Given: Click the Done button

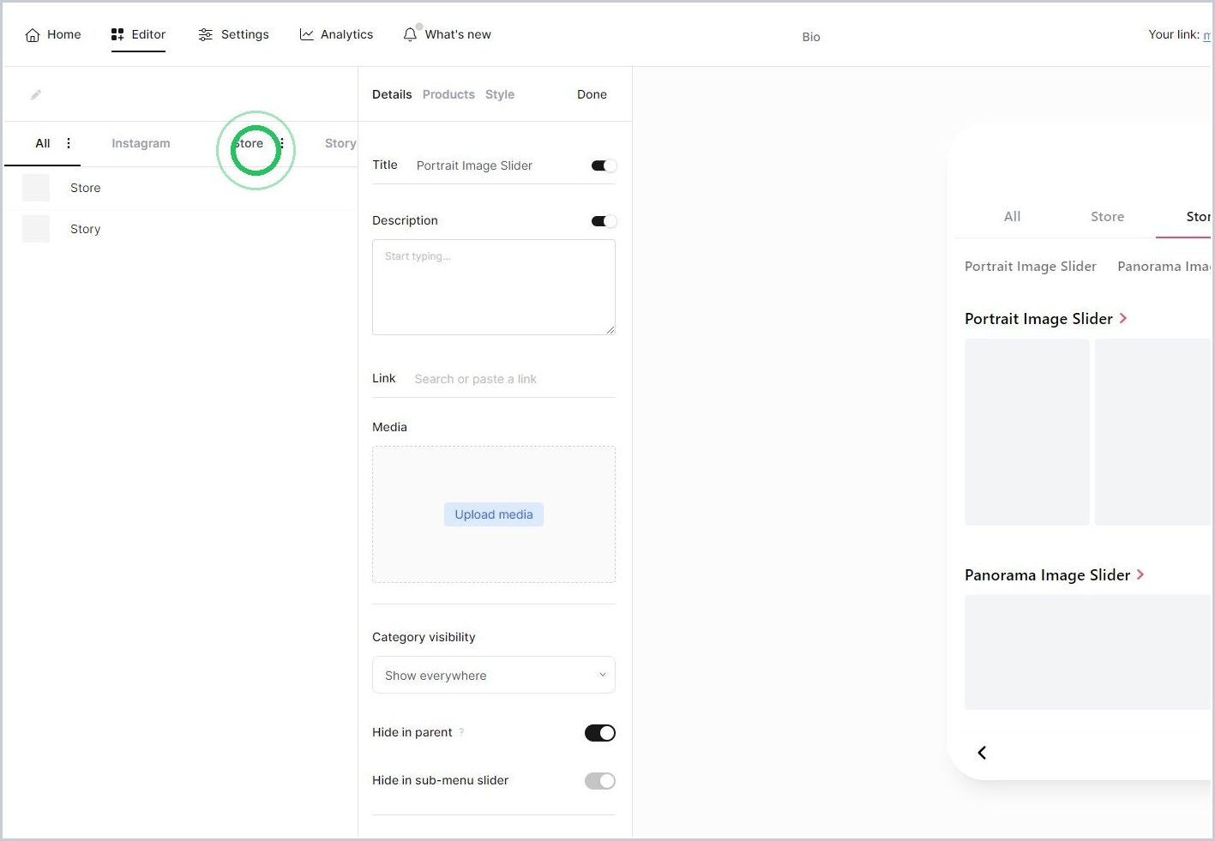Looking at the screenshot, I should tap(592, 94).
